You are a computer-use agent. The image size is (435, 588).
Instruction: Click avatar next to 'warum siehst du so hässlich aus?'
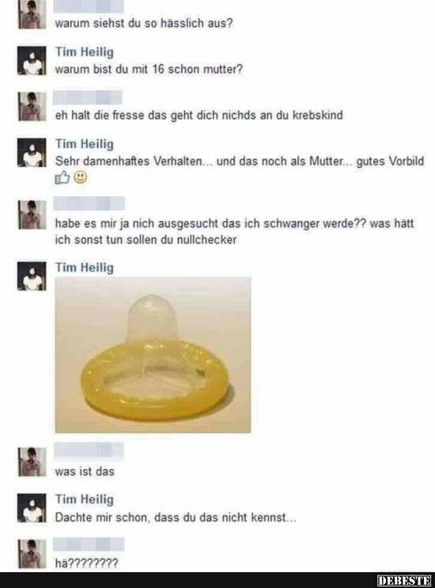[32, 14]
